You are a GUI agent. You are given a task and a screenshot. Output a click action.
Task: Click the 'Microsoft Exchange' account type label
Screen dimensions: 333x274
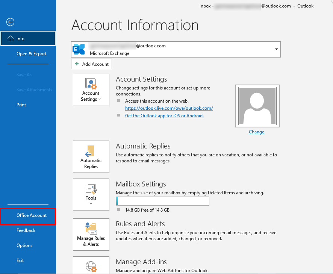pyautogui.click(x=110, y=53)
